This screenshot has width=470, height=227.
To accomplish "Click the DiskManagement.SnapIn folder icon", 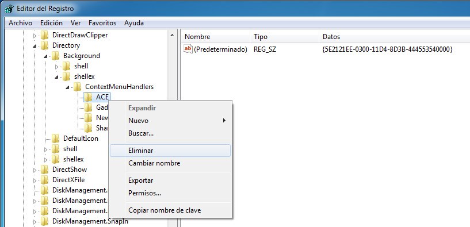I will click(44, 221).
